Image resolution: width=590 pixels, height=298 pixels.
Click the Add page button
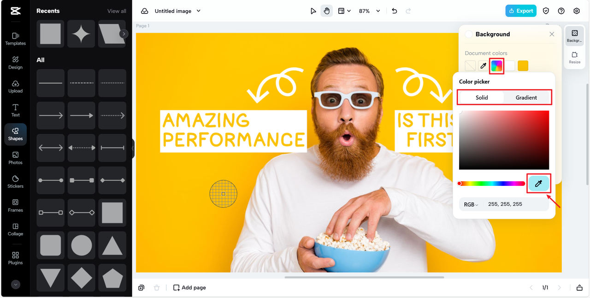coord(189,288)
